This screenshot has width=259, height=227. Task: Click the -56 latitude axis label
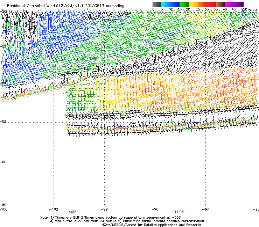(3, 122)
